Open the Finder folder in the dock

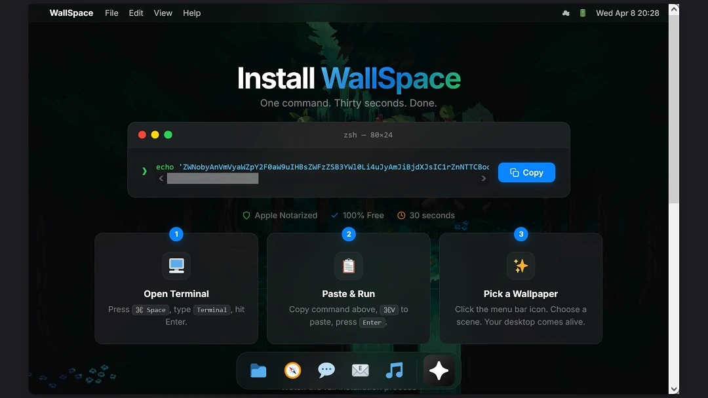coord(258,370)
